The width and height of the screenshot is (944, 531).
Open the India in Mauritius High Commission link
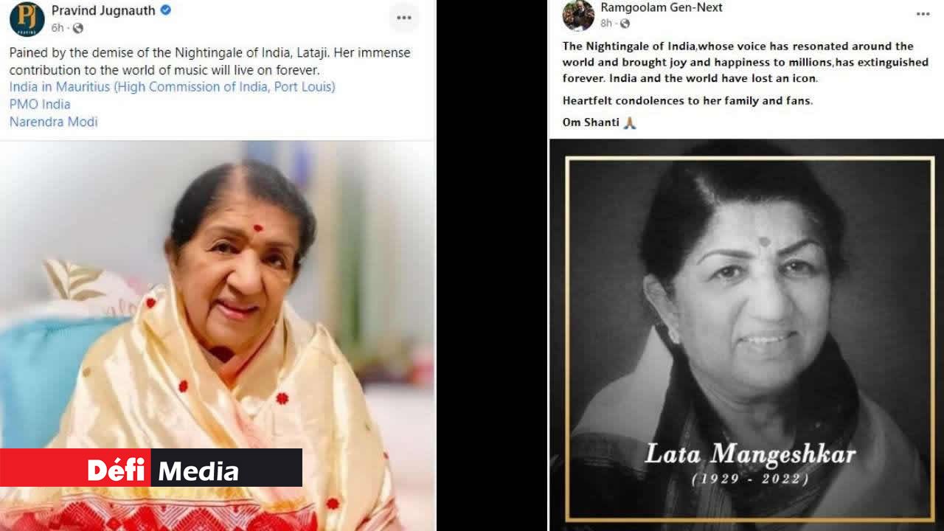[x=173, y=87]
